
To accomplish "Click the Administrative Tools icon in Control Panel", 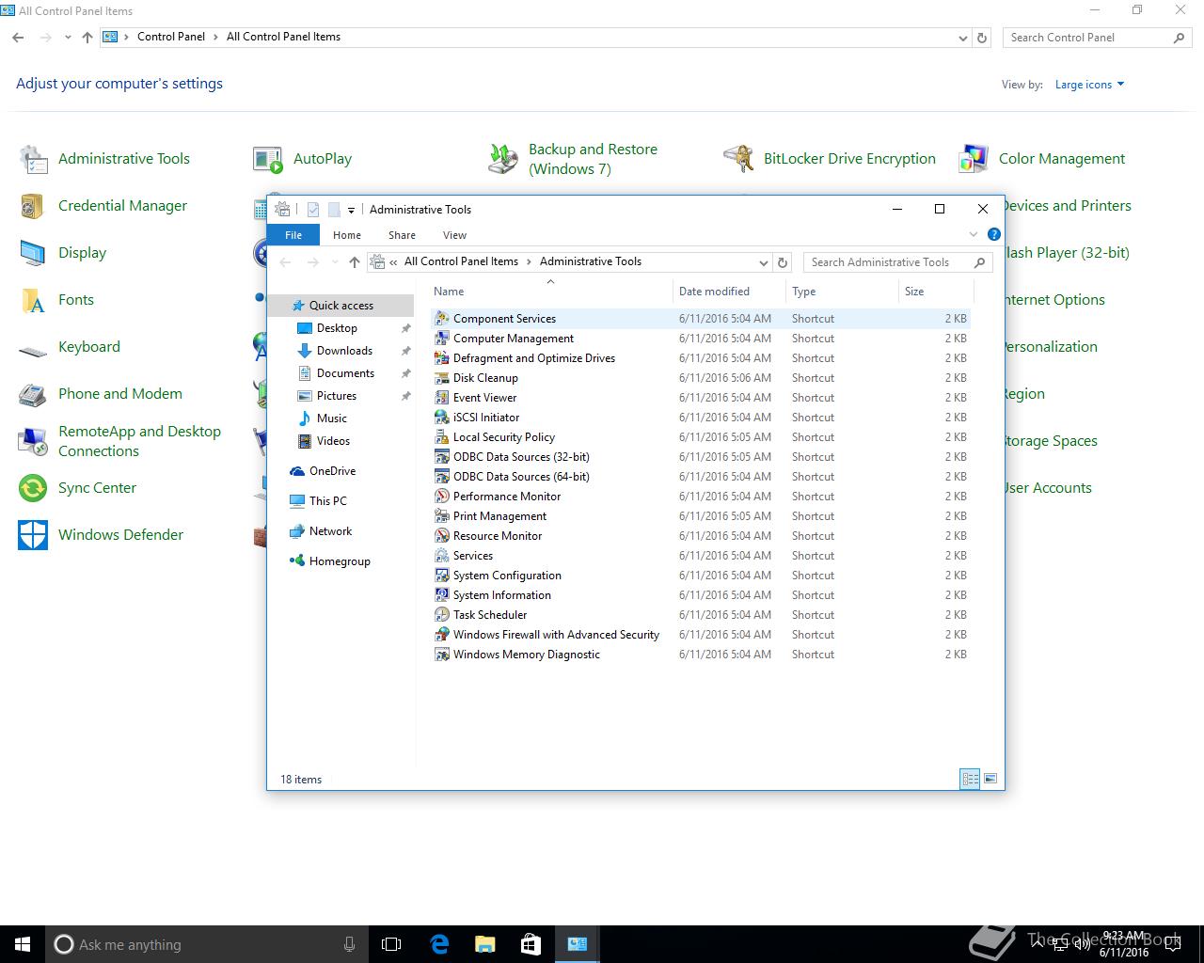I will pyautogui.click(x=33, y=159).
